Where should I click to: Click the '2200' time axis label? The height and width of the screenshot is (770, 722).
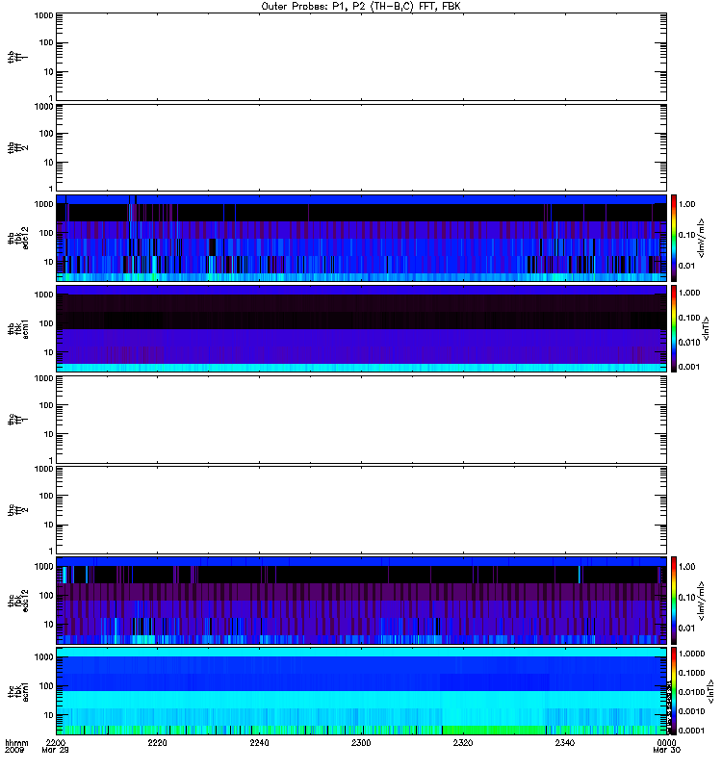[x=56, y=743]
